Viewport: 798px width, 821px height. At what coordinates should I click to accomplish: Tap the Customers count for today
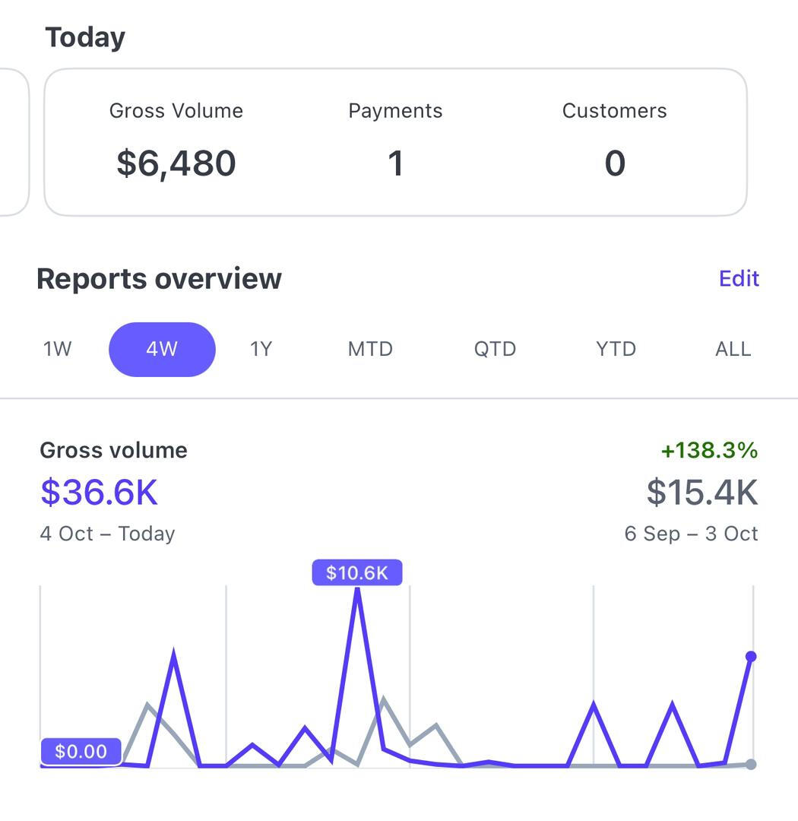point(614,163)
